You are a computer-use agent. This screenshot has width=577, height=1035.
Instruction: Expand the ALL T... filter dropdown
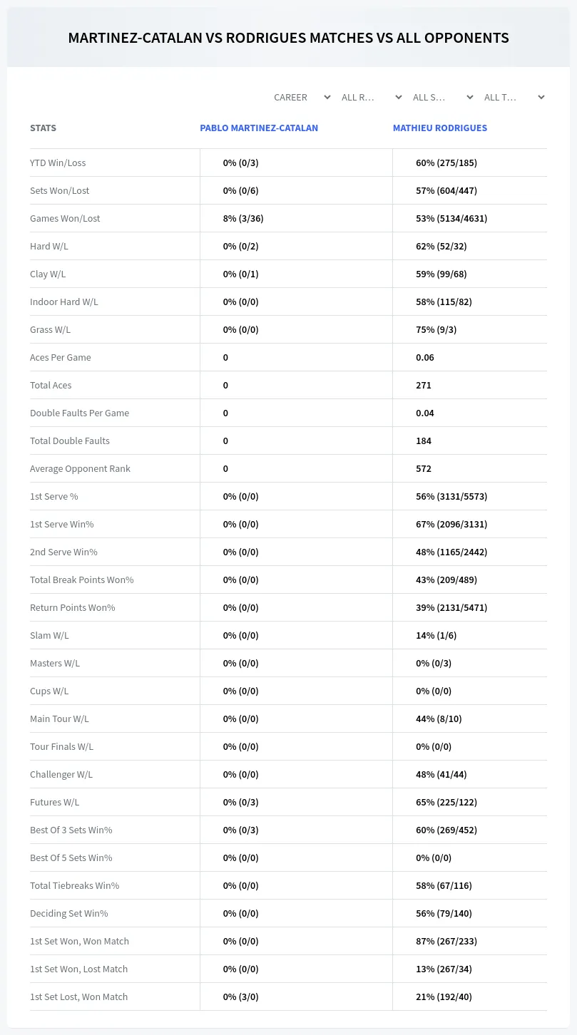coord(514,97)
